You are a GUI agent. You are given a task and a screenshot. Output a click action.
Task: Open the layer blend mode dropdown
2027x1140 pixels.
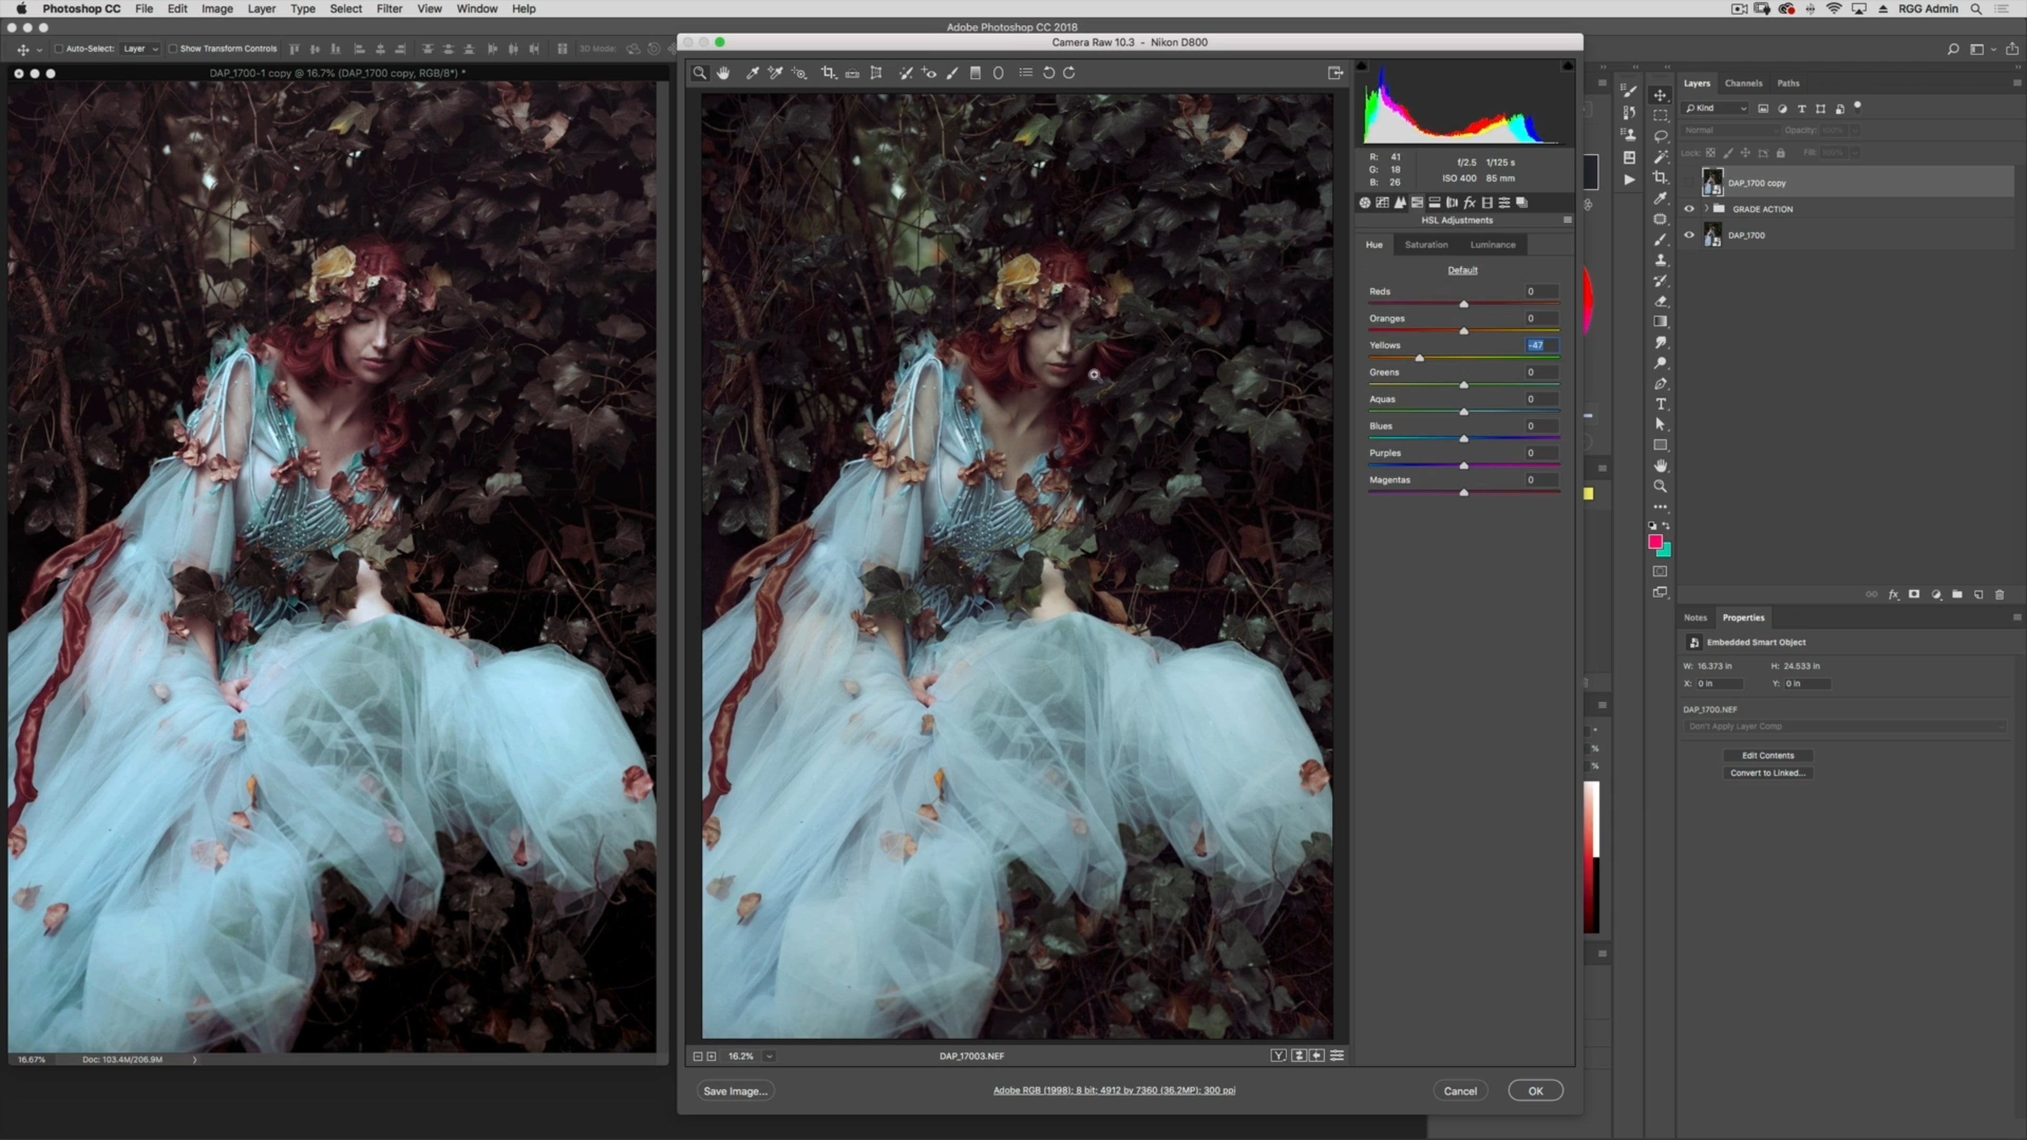click(1730, 130)
